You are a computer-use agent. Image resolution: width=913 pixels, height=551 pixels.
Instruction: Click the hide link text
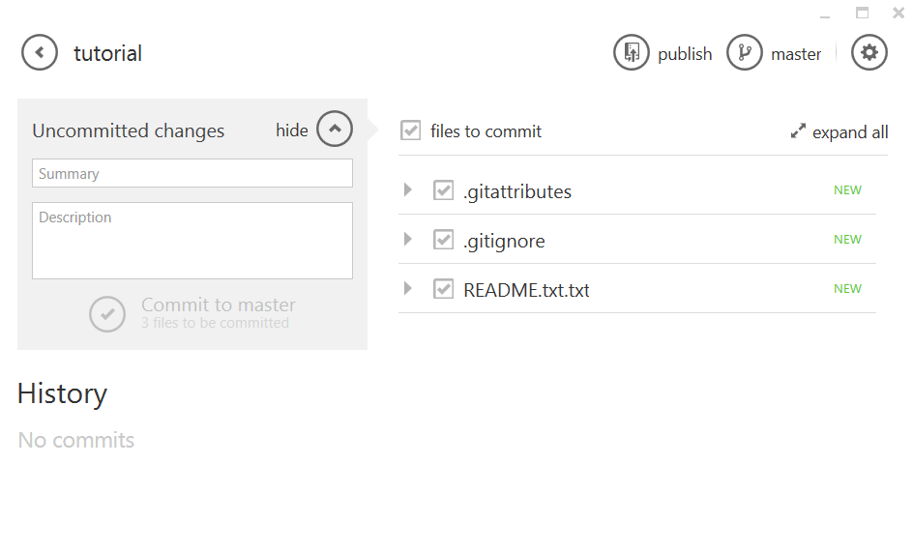[x=292, y=130]
